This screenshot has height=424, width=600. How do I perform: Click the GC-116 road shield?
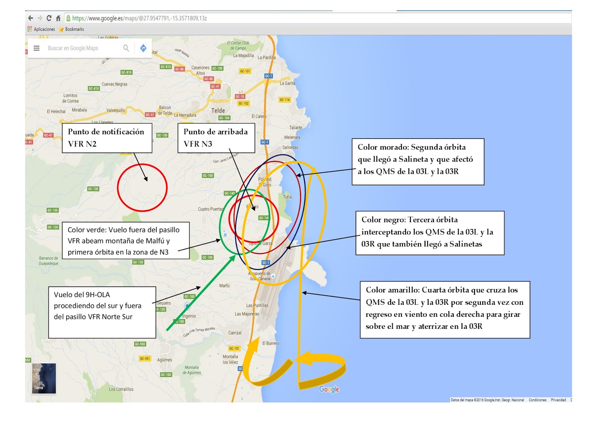(x=285, y=100)
